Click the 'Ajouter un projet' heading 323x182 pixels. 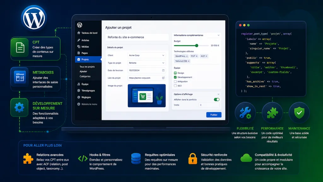click(x=118, y=27)
